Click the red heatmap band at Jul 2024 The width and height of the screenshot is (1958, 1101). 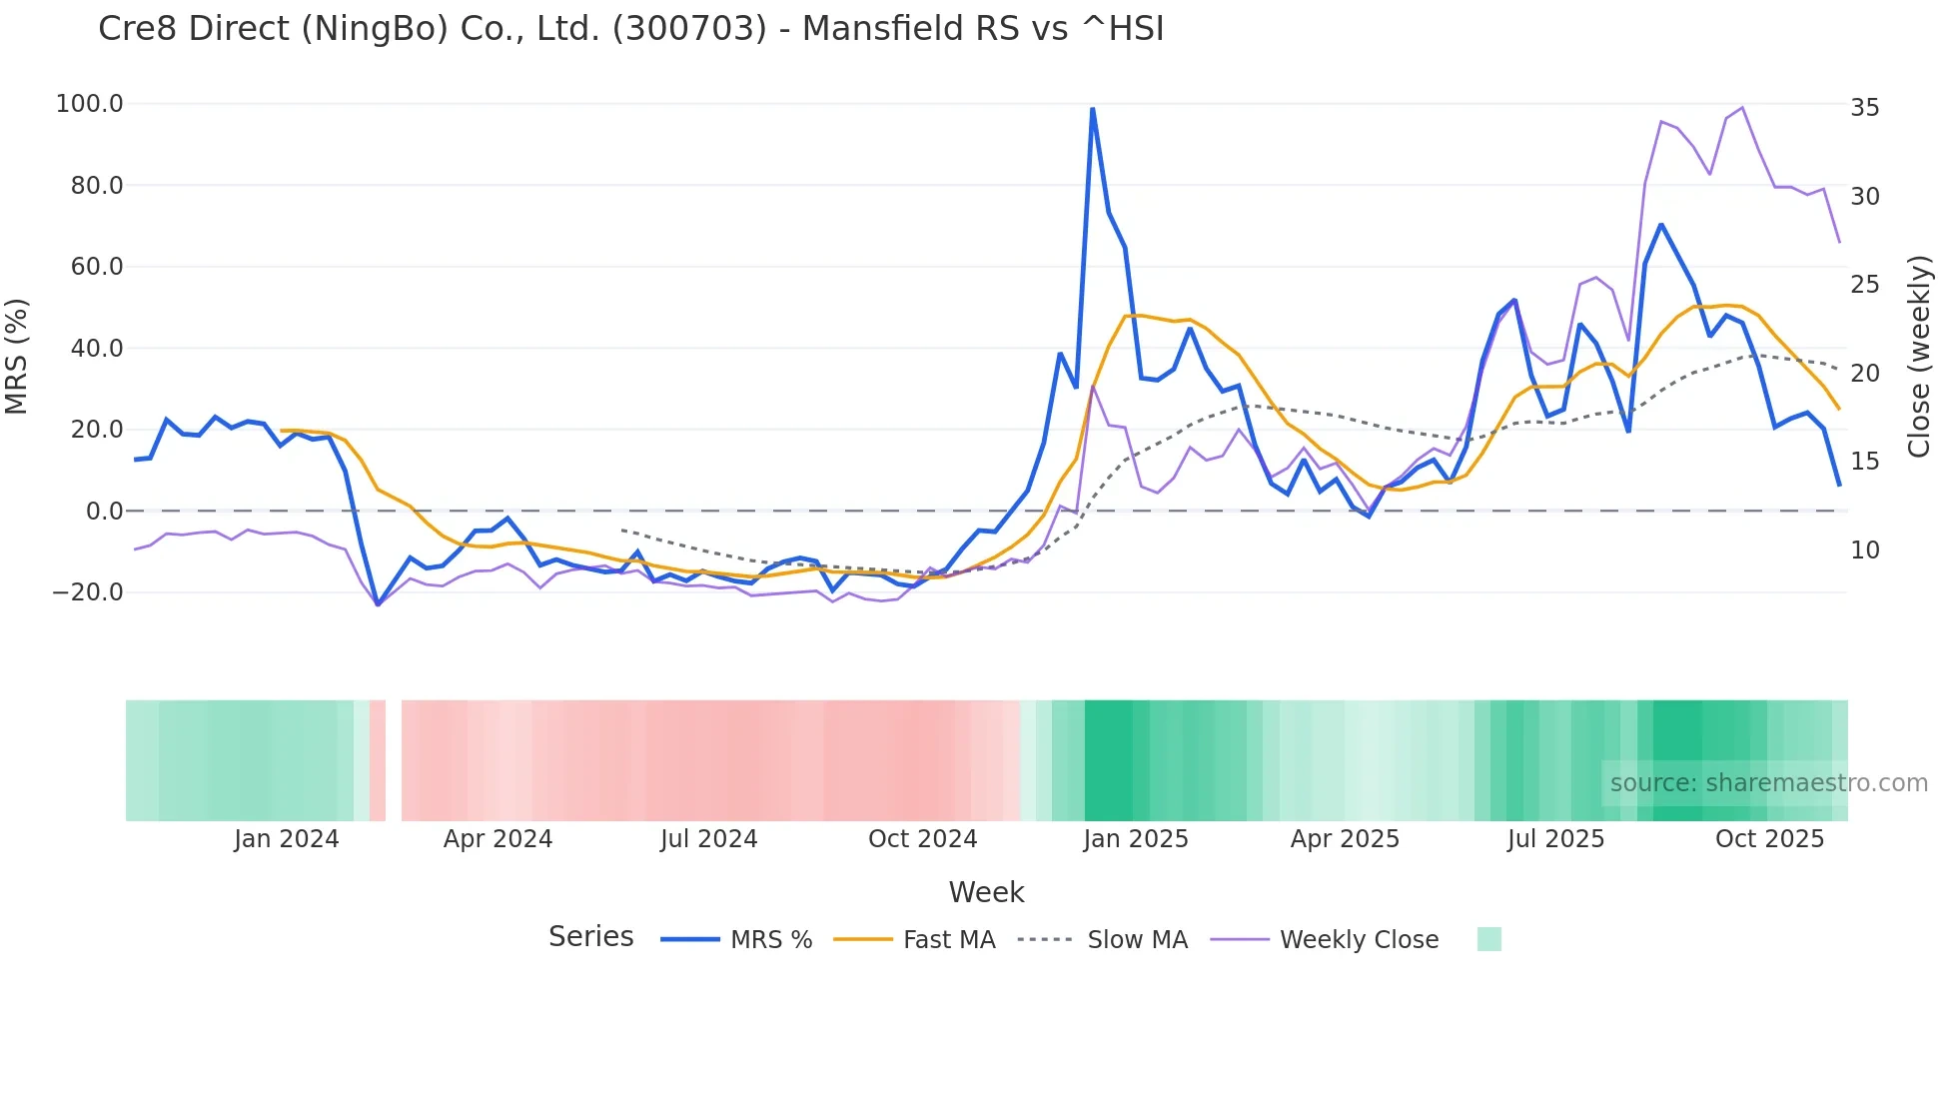(x=709, y=760)
